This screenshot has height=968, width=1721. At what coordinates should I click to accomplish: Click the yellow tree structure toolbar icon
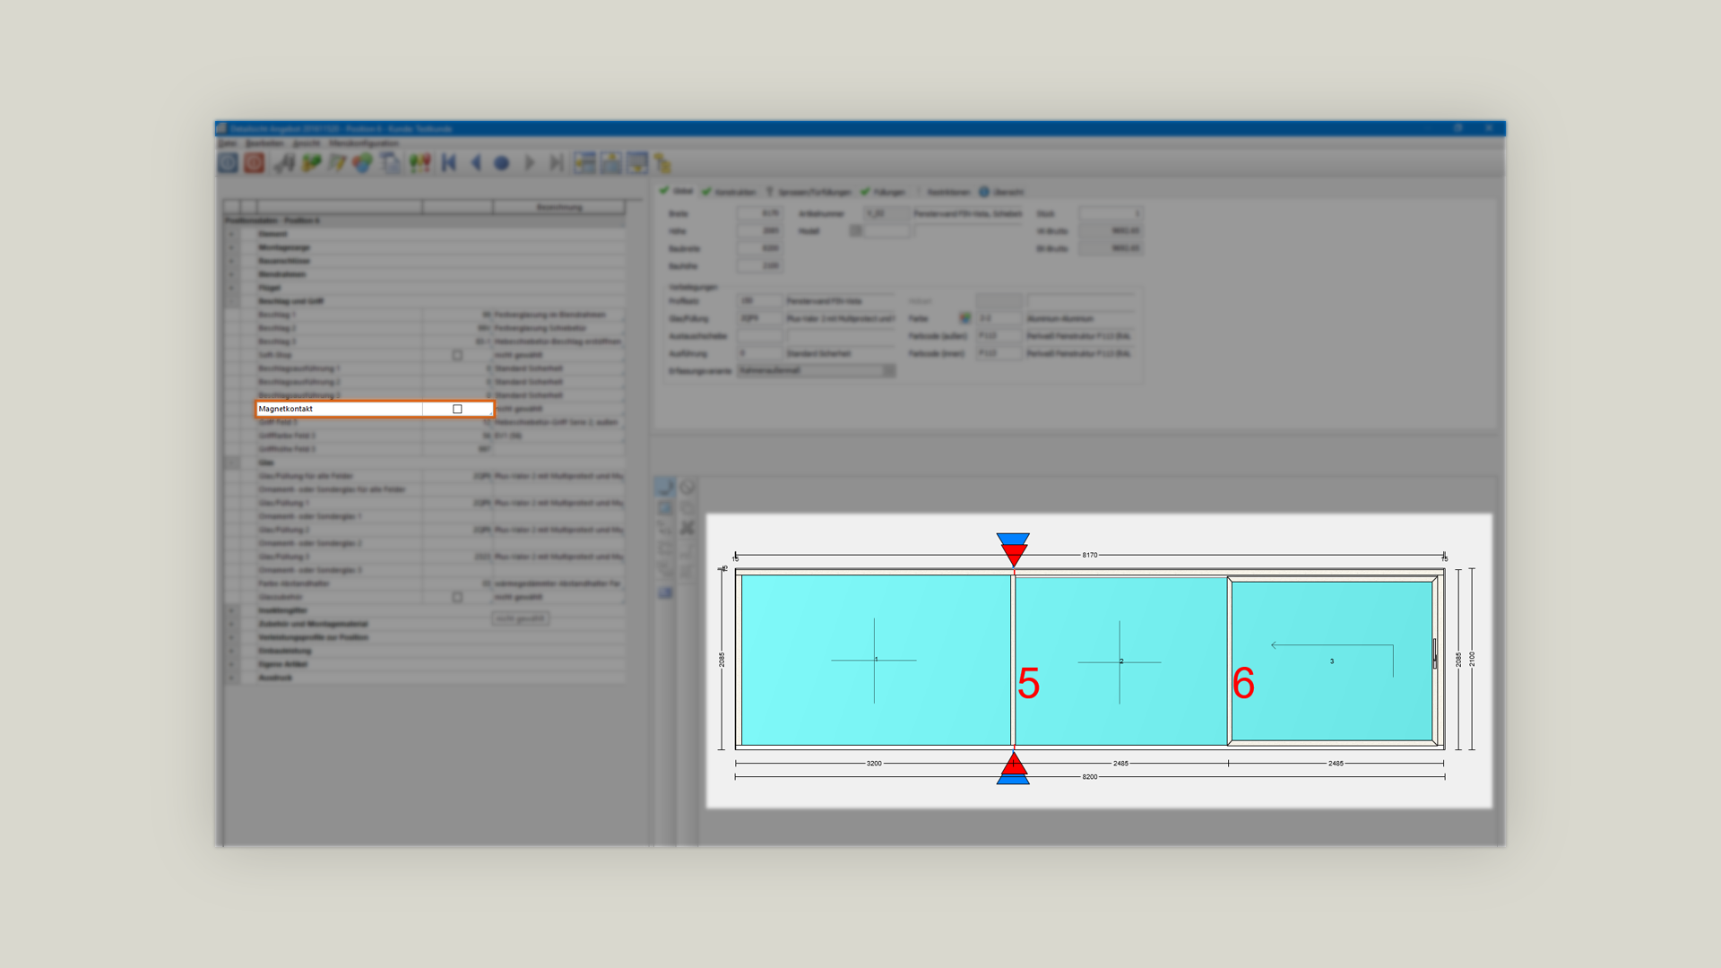click(x=662, y=163)
